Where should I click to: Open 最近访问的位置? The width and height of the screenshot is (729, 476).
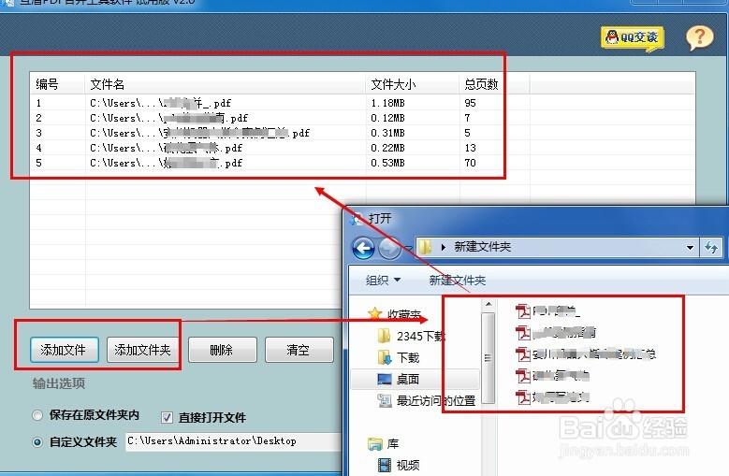coord(427,400)
